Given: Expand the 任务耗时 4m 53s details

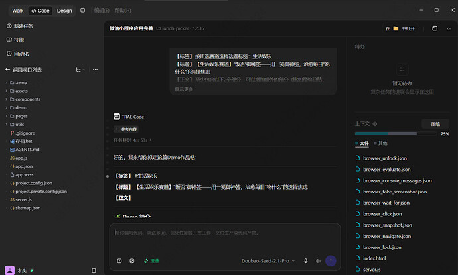Looking at the screenshot, I should 132,140.
